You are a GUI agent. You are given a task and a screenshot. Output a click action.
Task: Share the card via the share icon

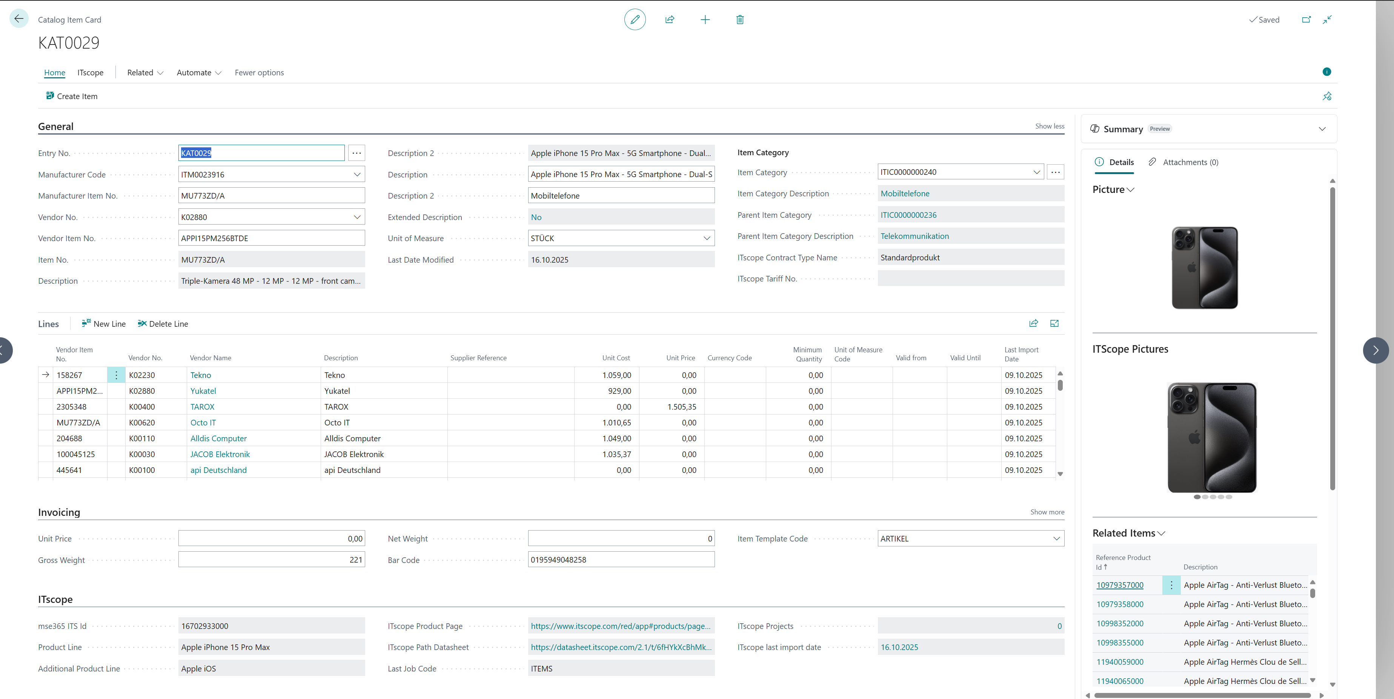670,20
